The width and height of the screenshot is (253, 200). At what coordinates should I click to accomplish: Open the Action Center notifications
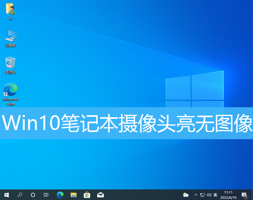click(244, 195)
